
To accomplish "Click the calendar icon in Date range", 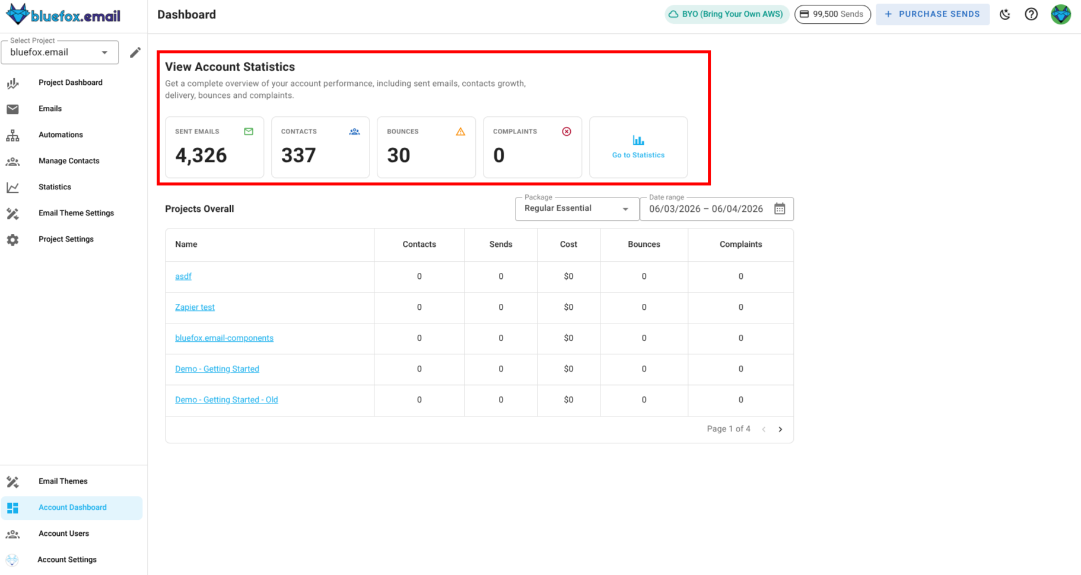I will pyautogui.click(x=780, y=209).
